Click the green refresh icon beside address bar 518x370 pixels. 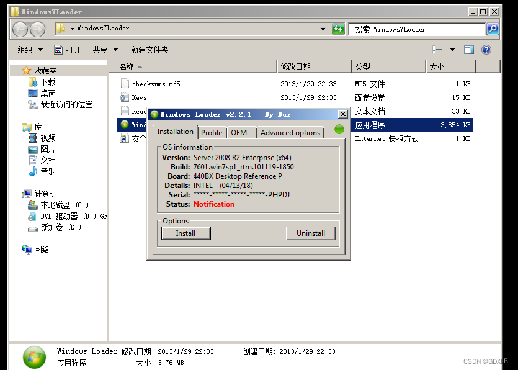338,29
